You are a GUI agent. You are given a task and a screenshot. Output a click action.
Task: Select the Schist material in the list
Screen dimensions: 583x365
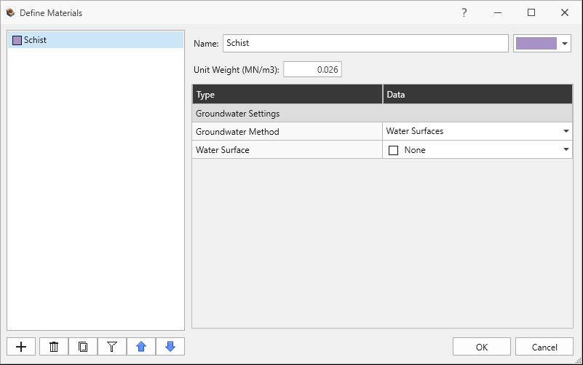(x=95, y=40)
